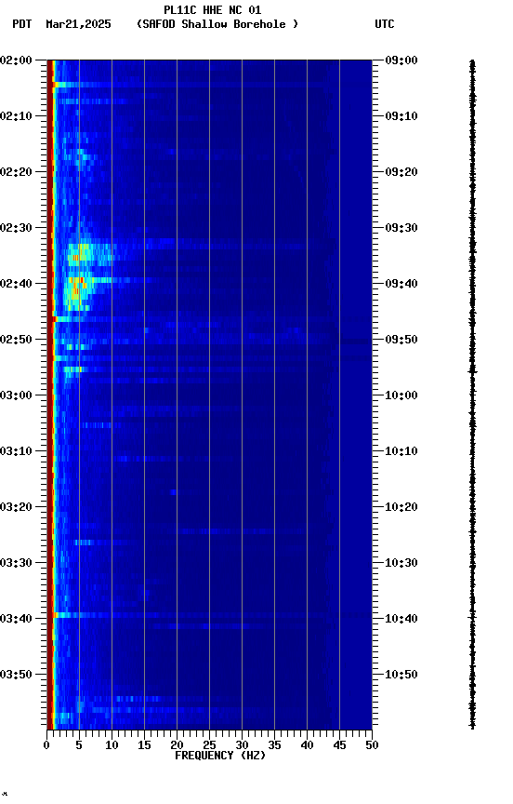Click the frequency axis label '25'
This screenshot has width=513, height=804.
coord(209,746)
